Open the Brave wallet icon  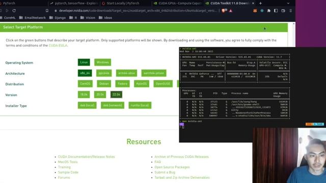tap(283, 11)
